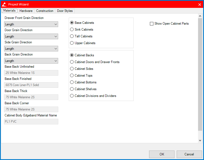Open the Construction tab
Viewport: 204px width, 160px height.
pos(45,11)
